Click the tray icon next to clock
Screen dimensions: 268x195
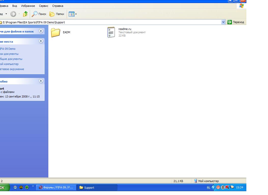pyautogui.click(x=232, y=187)
